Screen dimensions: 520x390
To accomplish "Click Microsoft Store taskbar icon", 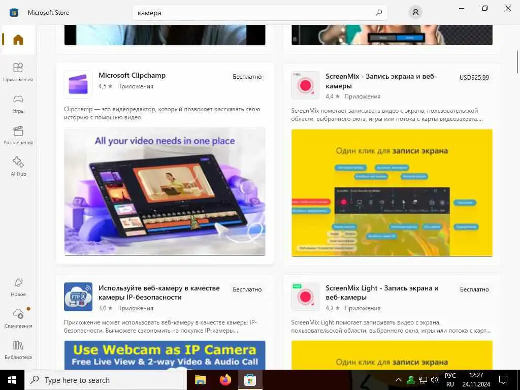I will [x=250, y=380].
